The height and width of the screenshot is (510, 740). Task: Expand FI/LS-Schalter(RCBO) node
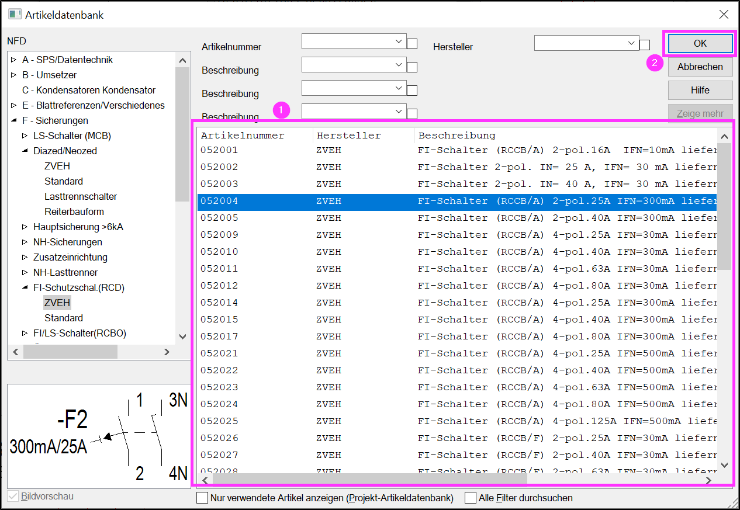pos(25,333)
